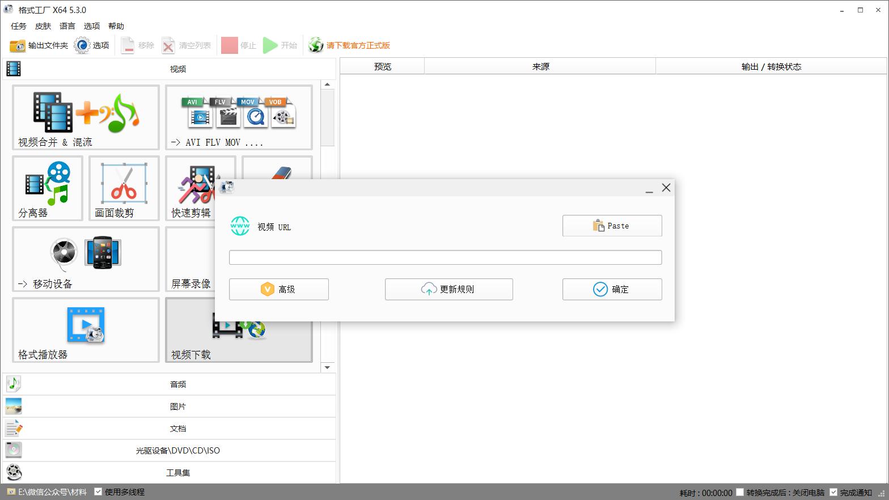The width and height of the screenshot is (889, 500).
Task: Open the 语言 menu
Action: pos(67,26)
